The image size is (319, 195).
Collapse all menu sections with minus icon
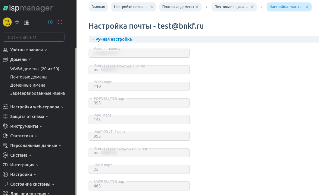(x=60, y=22)
